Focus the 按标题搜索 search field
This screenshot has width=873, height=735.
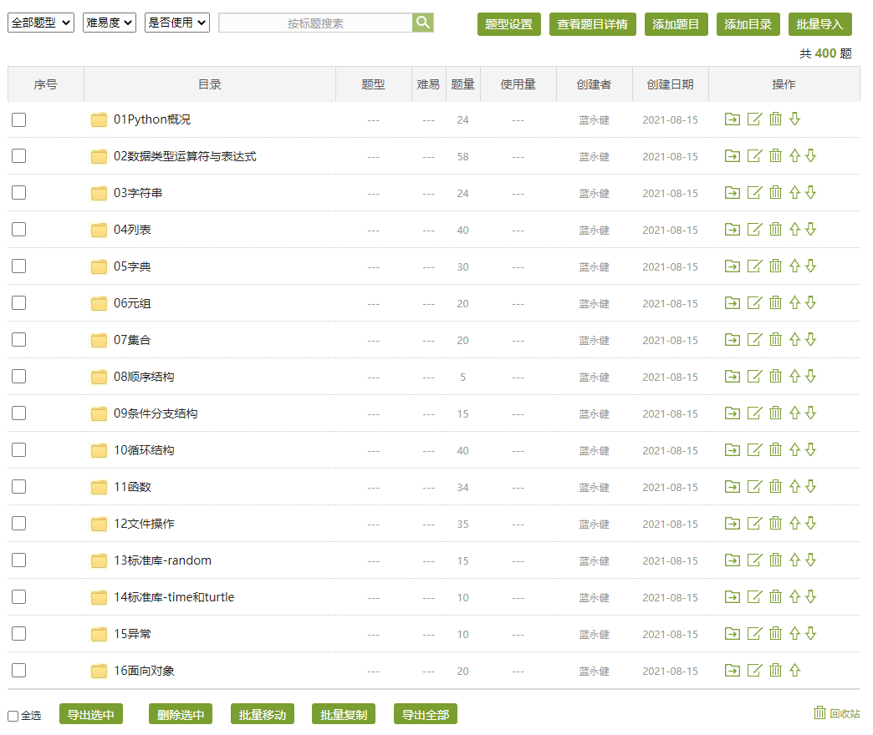(316, 23)
